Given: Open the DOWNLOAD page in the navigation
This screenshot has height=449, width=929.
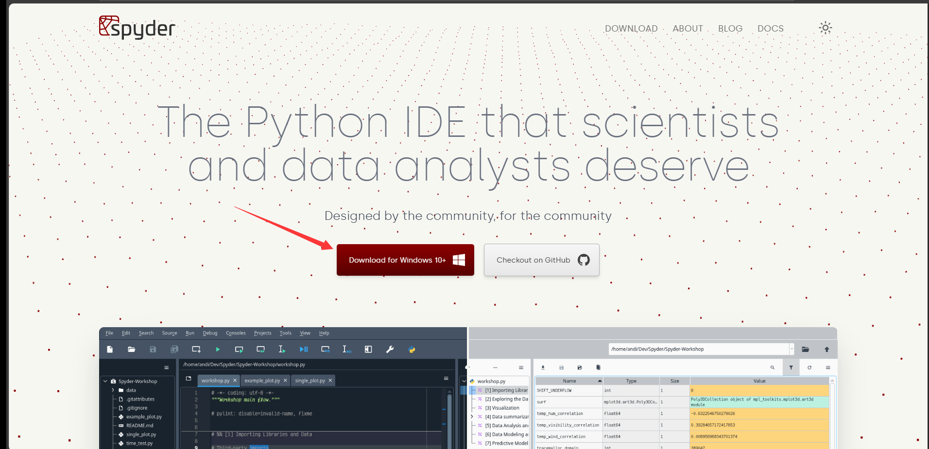Looking at the screenshot, I should point(631,29).
